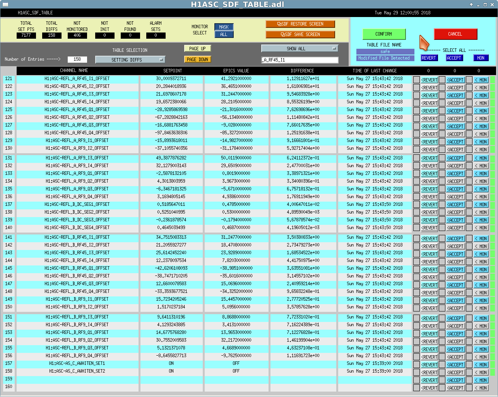
Task: Open the window menu in title bar
Action: [x=5, y=5]
